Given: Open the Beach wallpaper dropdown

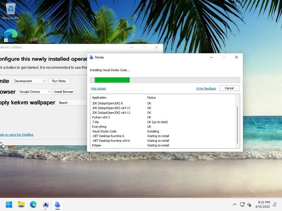Looking at the screenshot, I should [72, 103].
